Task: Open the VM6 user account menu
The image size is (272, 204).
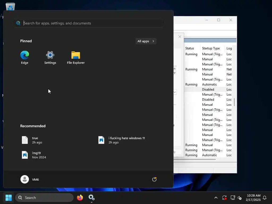Action: [x=30, y=179]
